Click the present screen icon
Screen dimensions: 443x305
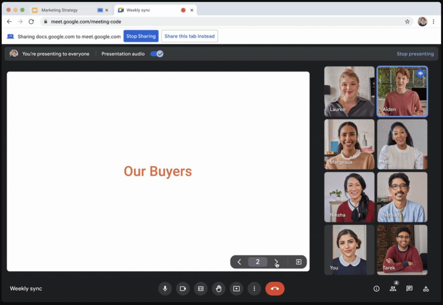point(237,289)
